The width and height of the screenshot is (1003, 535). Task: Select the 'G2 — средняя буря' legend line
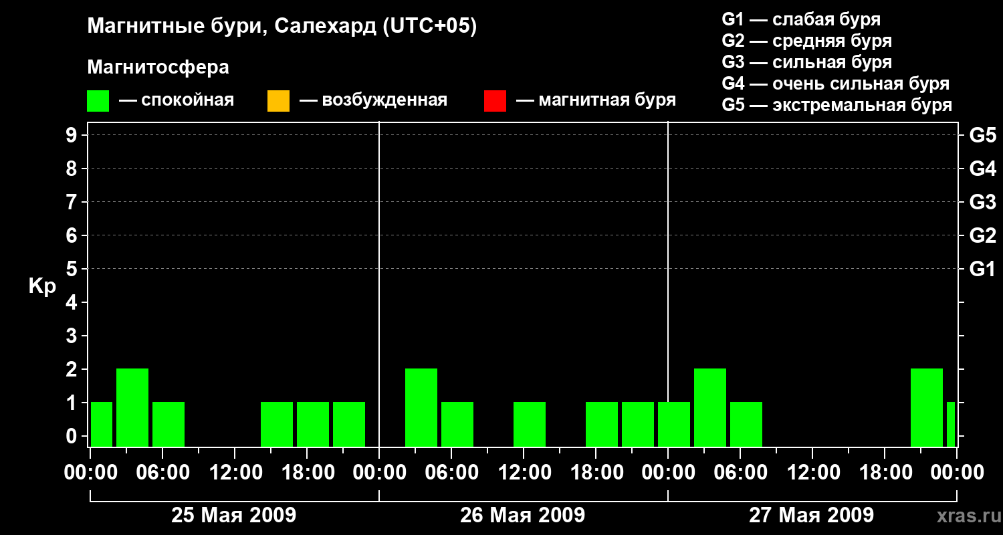(806, 41)
